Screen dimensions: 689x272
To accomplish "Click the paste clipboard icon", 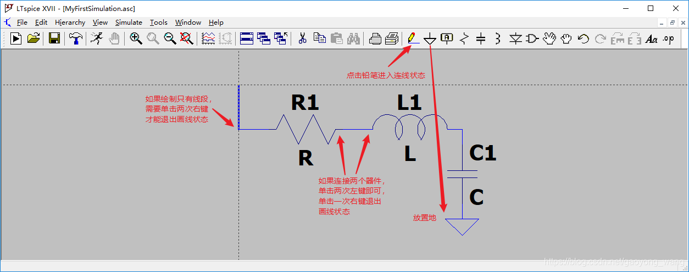I will 336,38.
